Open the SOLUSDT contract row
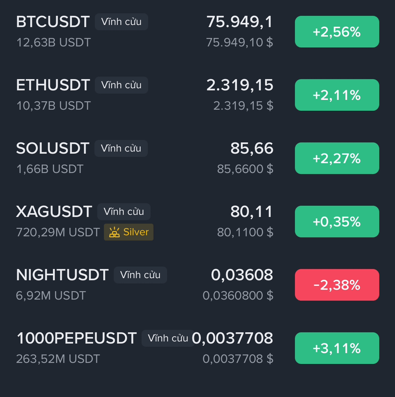395x397 pixels. 197,158
